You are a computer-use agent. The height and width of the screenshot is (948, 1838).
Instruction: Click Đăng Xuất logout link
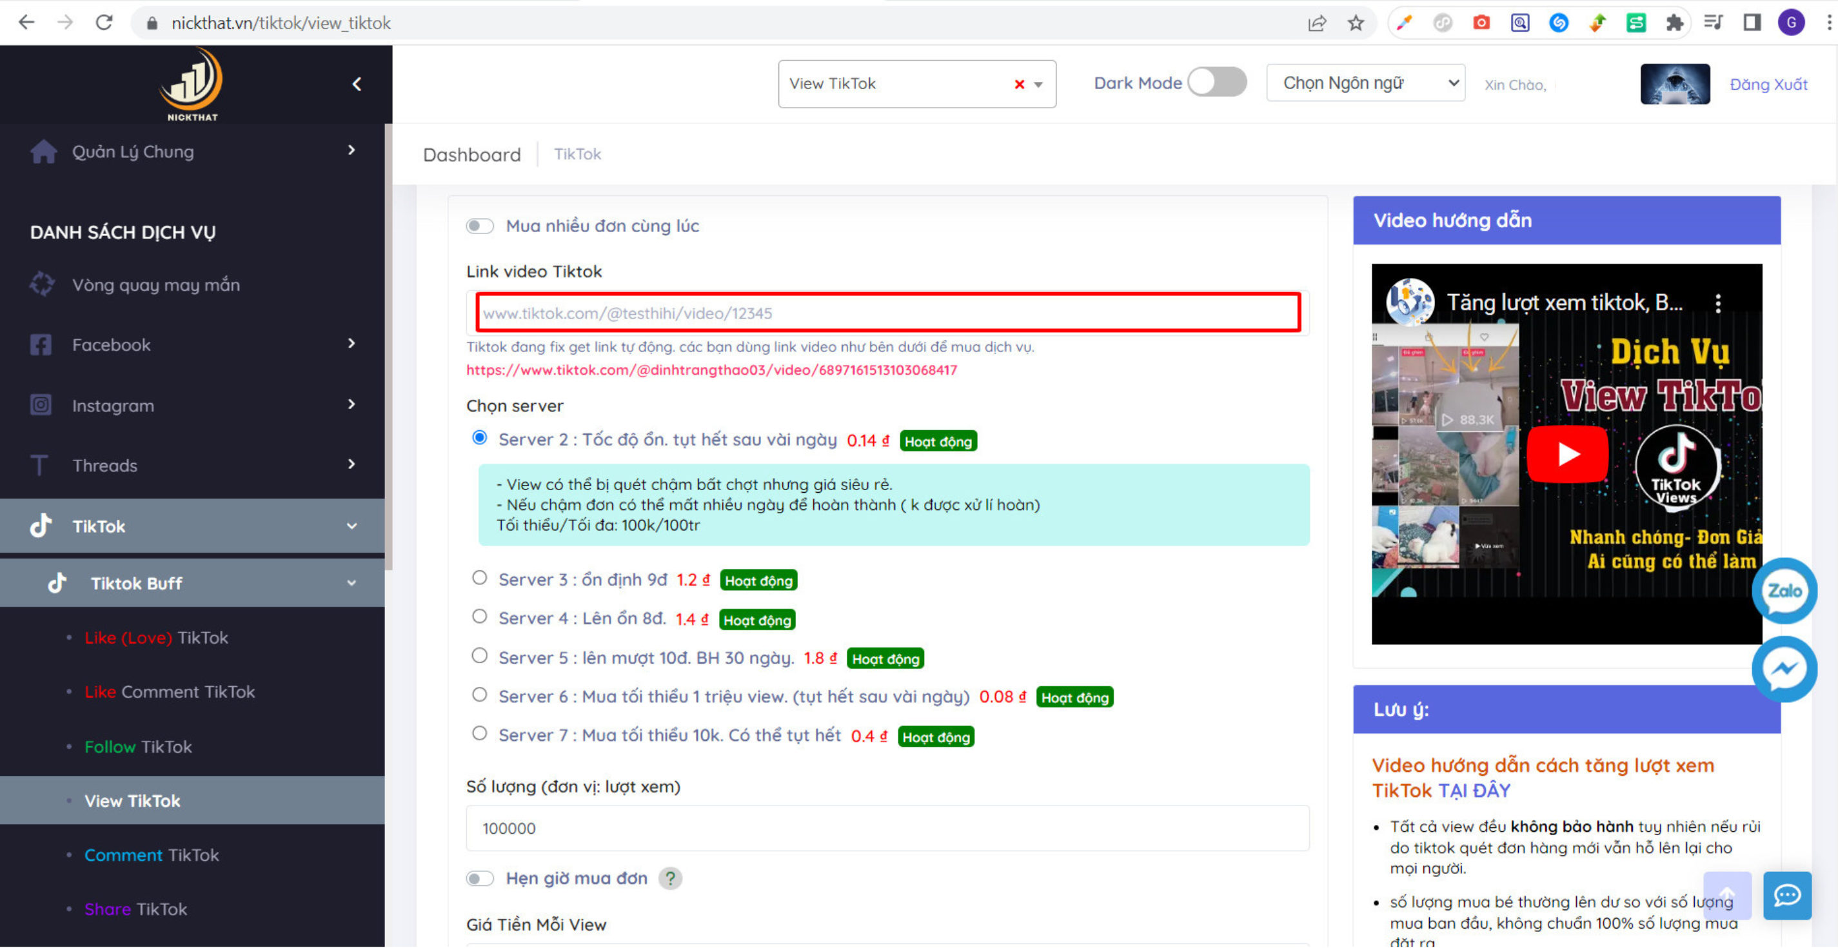(1769, 84)
